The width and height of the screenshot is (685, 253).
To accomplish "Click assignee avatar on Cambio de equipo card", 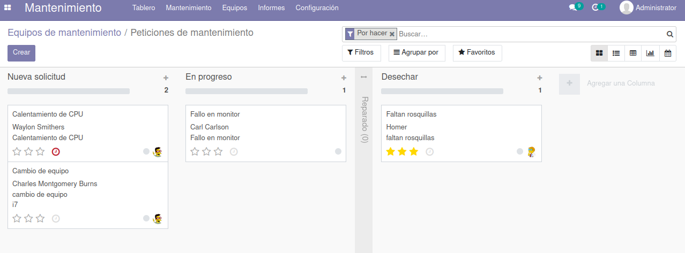I will click(x=157, y=218).
